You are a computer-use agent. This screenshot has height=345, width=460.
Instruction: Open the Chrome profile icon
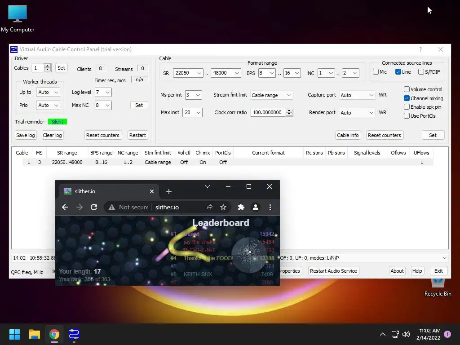pyautogui.click(x=256, y=207)
